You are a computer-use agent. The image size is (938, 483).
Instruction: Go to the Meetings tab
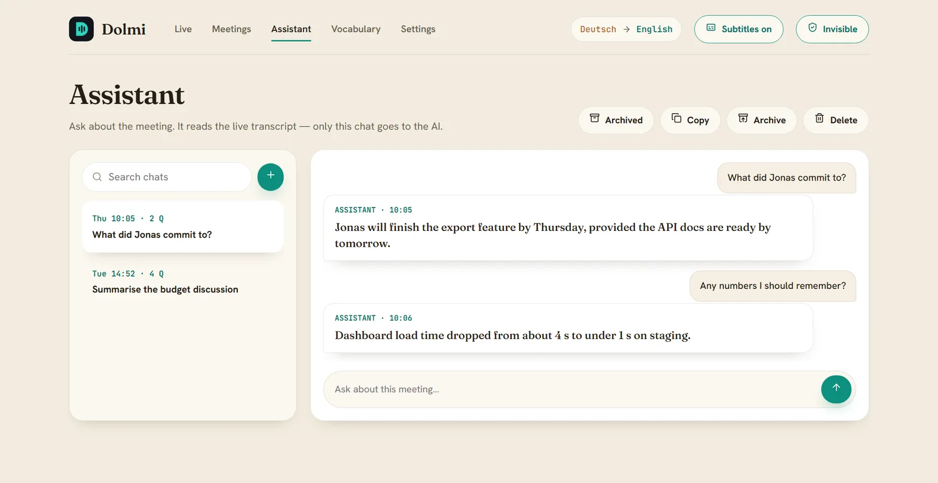click(x=232, y=29)
